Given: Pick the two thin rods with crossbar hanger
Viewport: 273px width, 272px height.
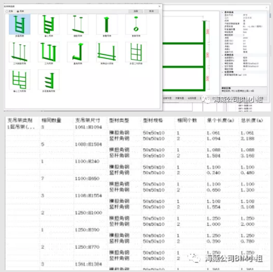Looking at the screenshot, I should (78, 25).
